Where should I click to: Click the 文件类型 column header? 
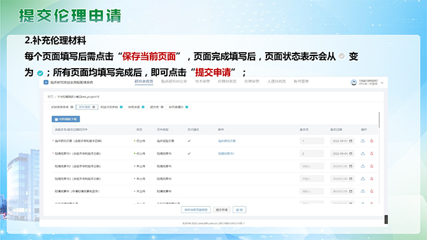(163, 130)
